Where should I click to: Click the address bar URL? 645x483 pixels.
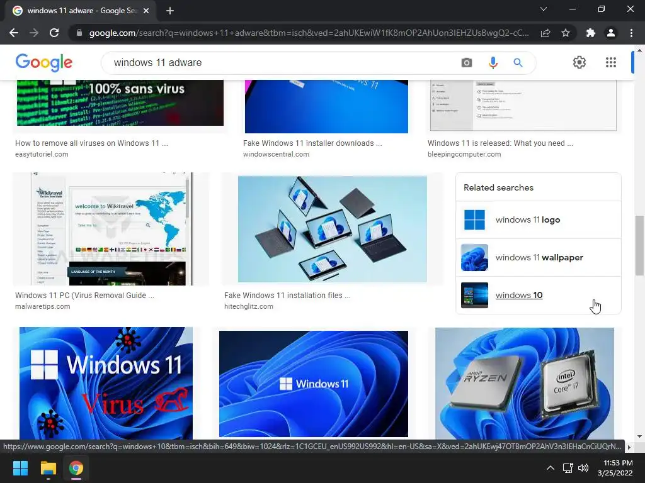click(309, 33)
